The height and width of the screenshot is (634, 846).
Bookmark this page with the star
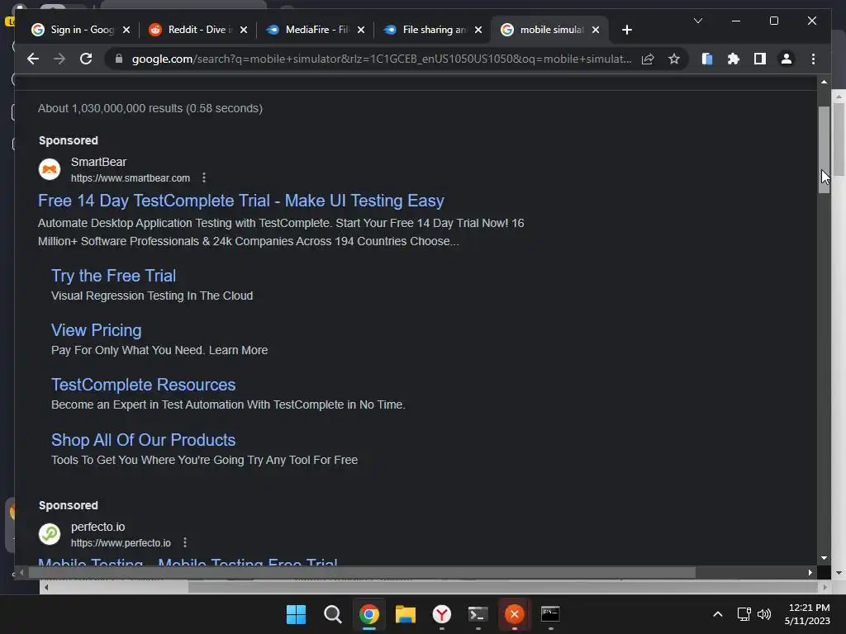(674, 59)
